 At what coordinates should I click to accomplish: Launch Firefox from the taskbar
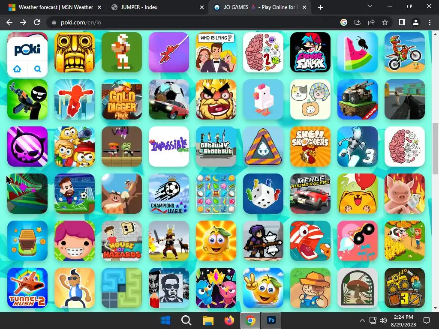tap(229, 320)
